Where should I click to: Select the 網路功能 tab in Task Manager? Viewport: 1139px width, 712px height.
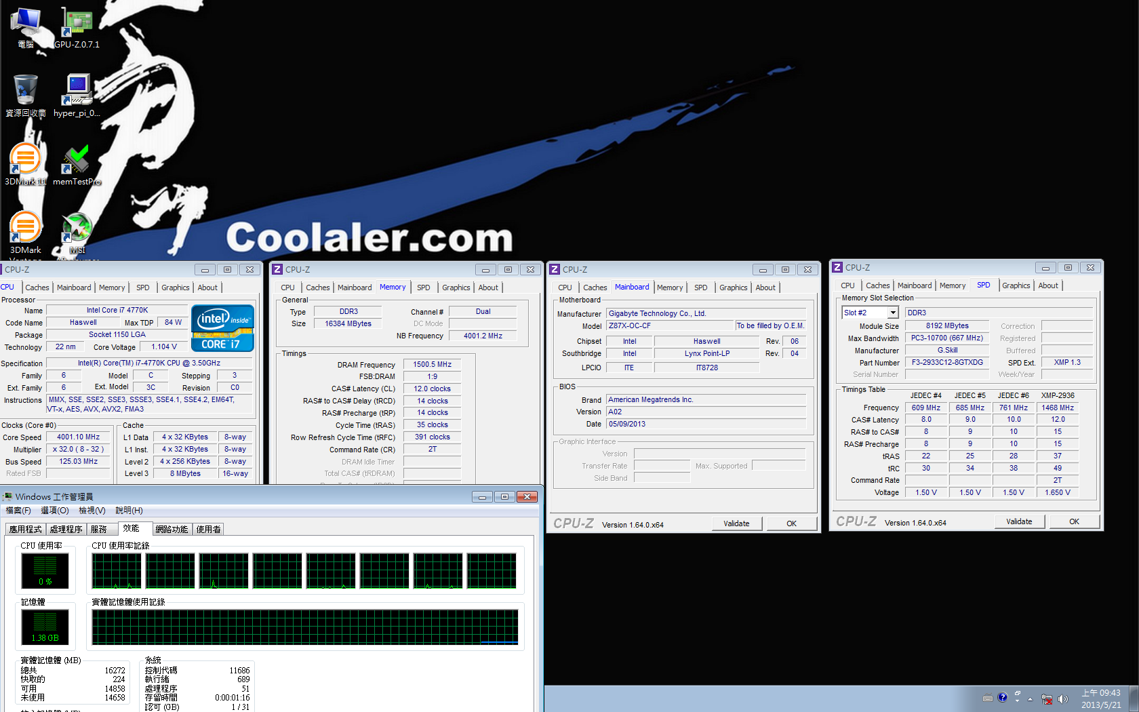point(172,529)
